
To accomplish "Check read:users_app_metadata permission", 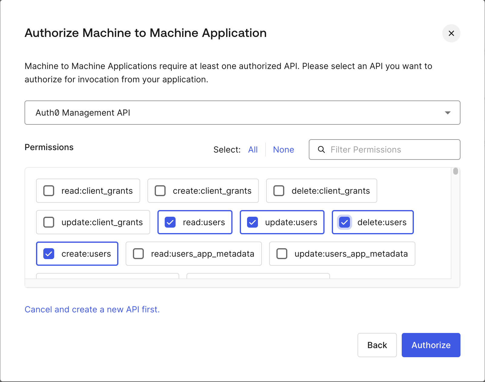I will click(138, 254).
